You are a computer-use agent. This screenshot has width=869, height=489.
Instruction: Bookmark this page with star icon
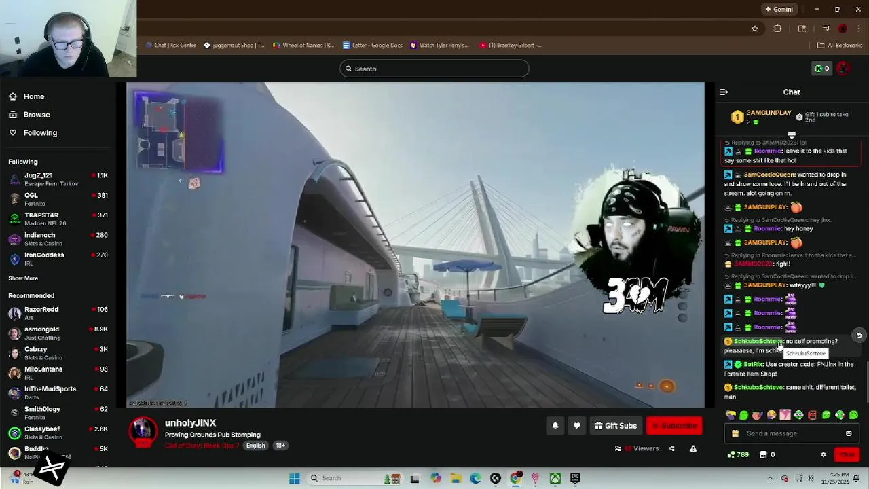click(754, 29)
